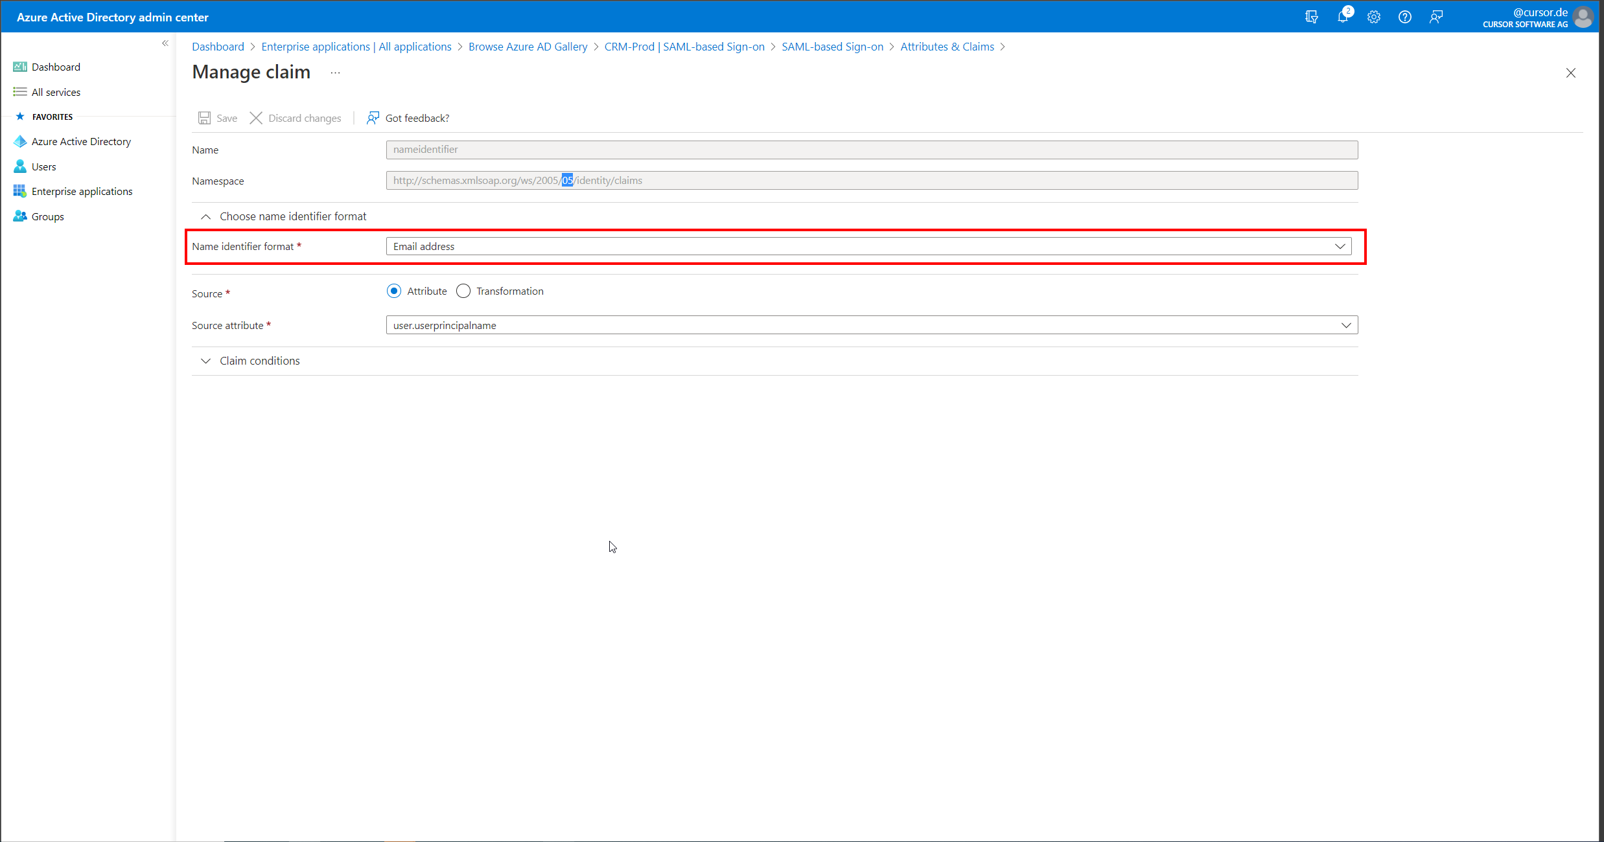Save the claim changes
The height and width of the screenshot is (842, 1604).
(x=217, y=118)
